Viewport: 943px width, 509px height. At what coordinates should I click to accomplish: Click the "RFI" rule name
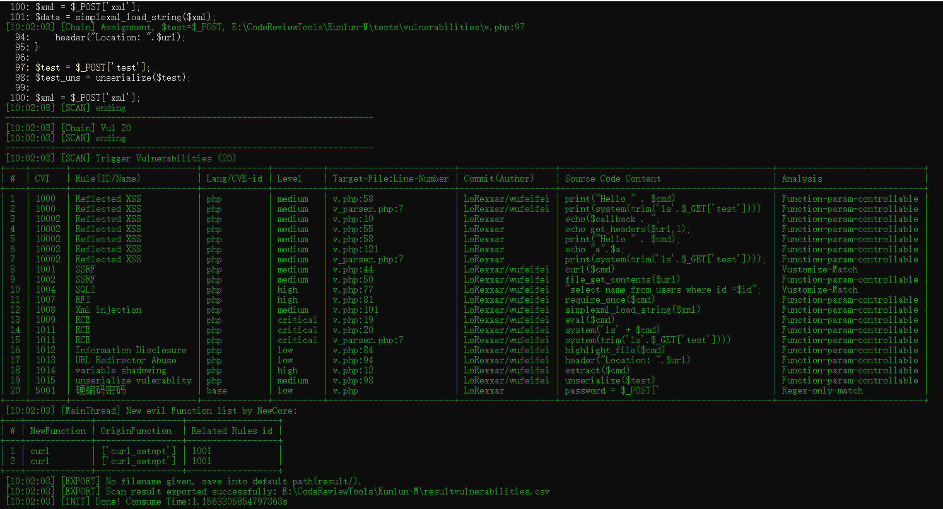83,300
